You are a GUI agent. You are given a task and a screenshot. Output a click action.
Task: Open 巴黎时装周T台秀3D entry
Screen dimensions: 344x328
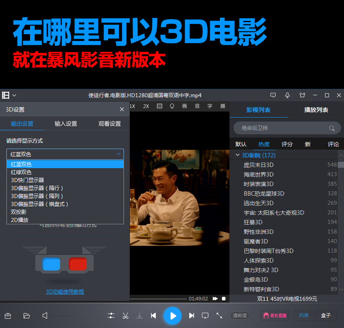pos(269,251)
